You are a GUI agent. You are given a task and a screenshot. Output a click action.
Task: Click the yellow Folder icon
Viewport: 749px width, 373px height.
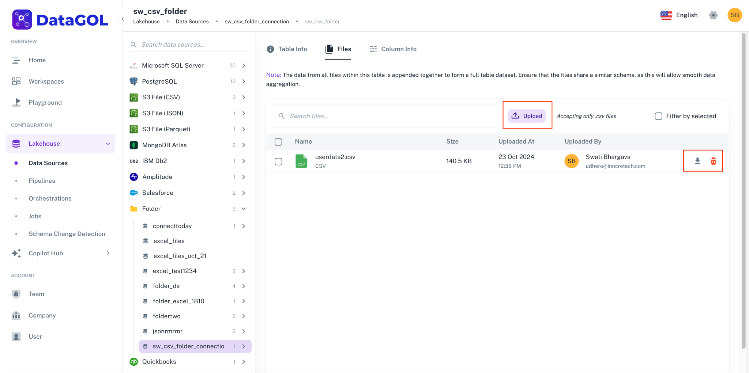[133, 209]
